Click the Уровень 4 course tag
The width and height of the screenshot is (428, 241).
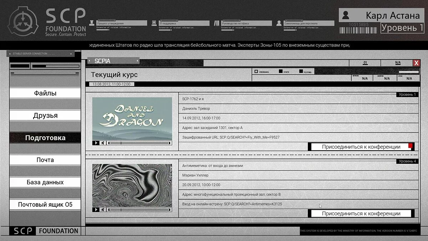[407, 161]
